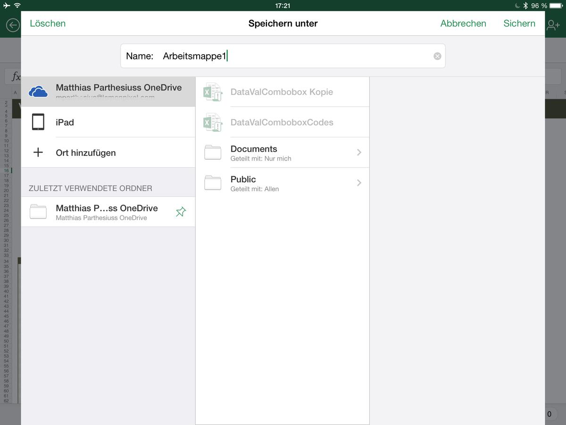Screen dimensions: 566x425
Task: Open Ort hinzufügen
Action: tap(108, 153)
